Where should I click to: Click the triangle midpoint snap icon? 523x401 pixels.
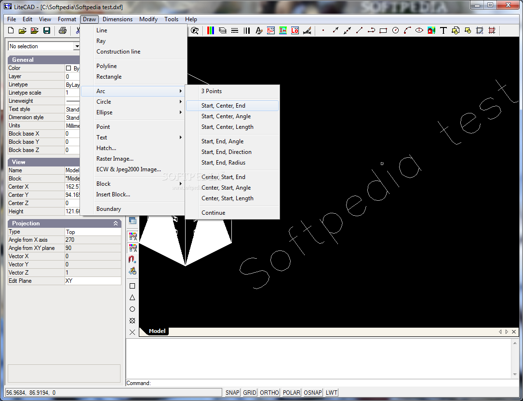(133, 298)
